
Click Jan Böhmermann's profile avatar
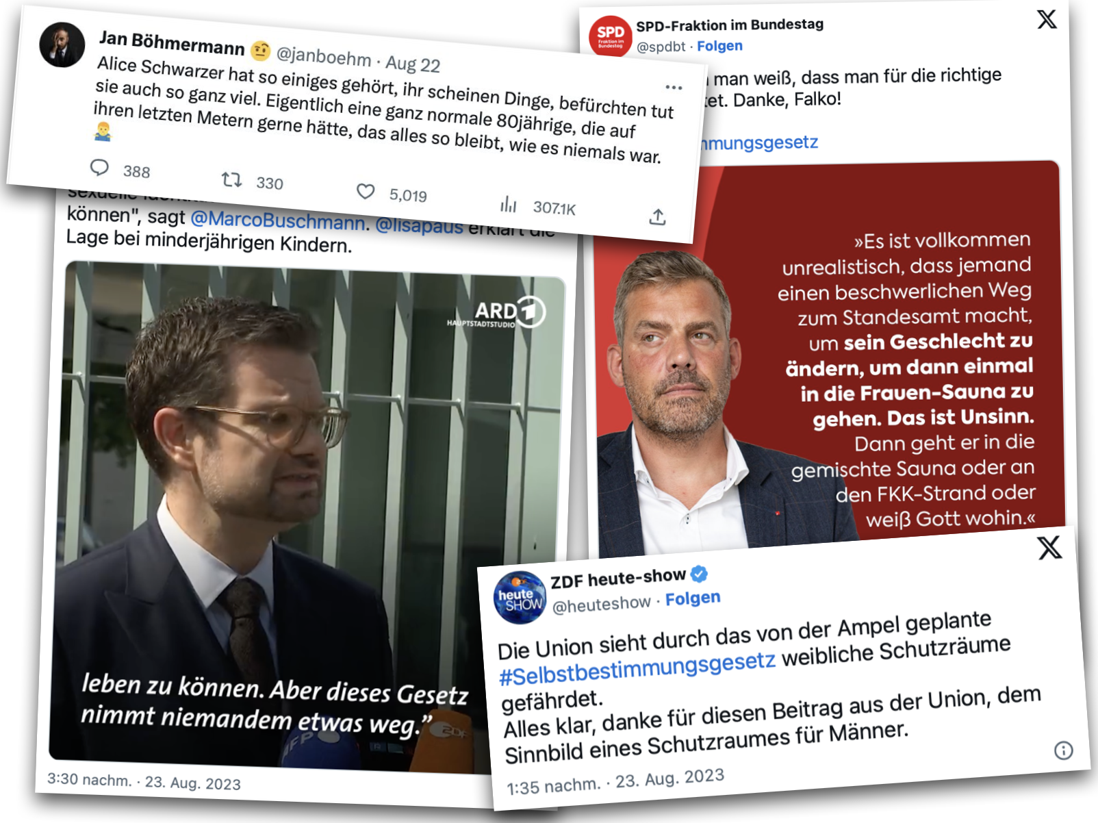coord(62,45)
